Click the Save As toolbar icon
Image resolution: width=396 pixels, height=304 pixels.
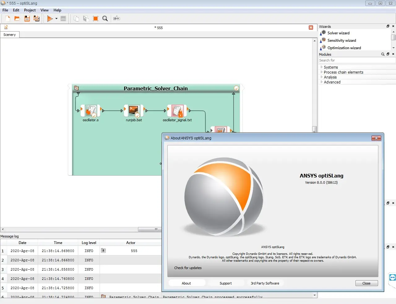click(x=37, y=19)
